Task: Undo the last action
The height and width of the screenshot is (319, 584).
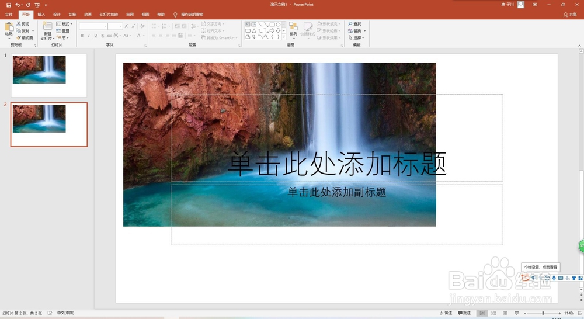Action: pos(17,5)
